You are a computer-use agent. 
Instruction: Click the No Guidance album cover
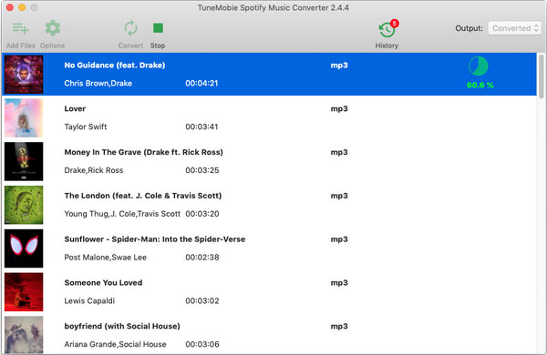24,75
